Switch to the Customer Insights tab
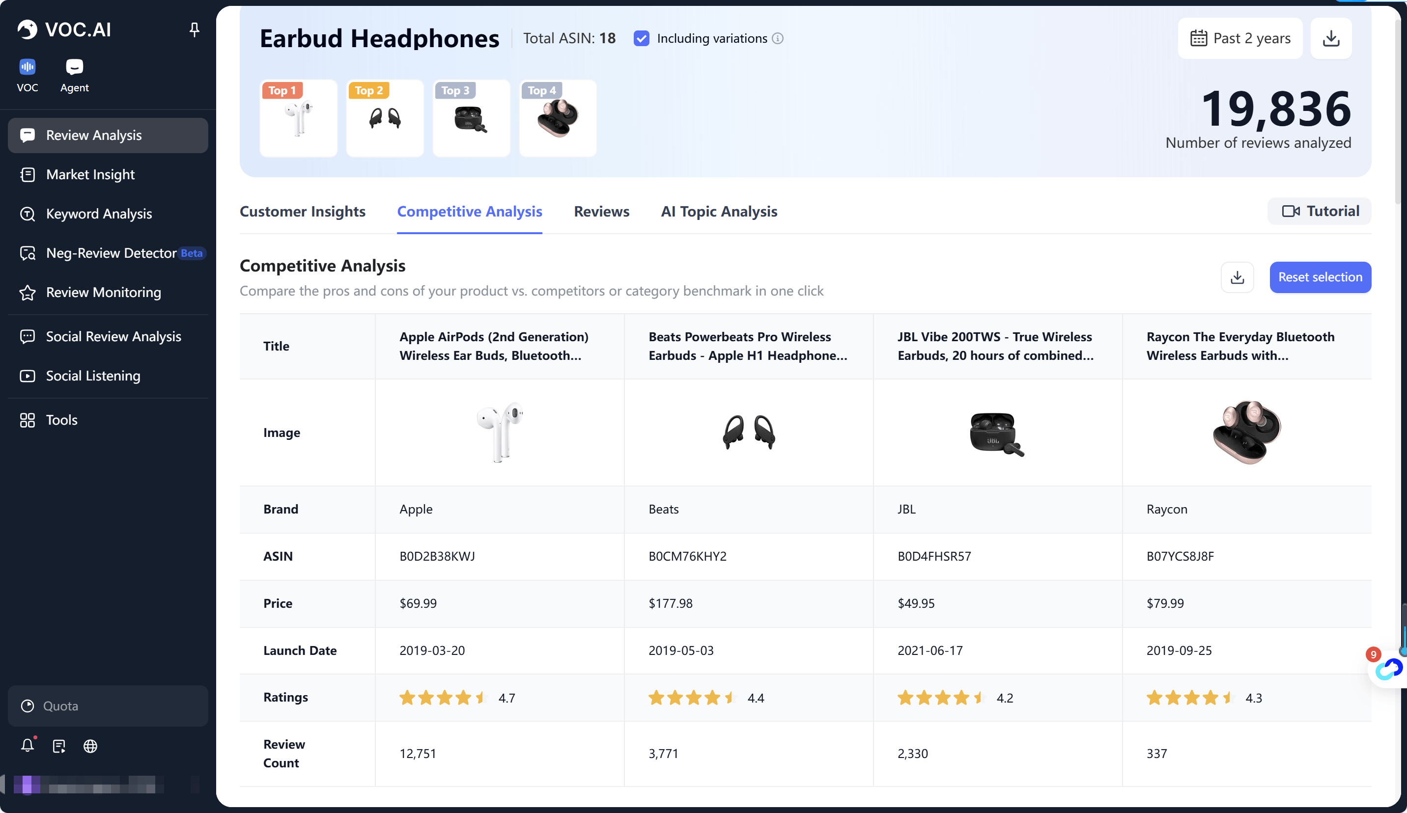Image resolution: width=1407 pixels, height=813 pixels. [x=302, y=212]
